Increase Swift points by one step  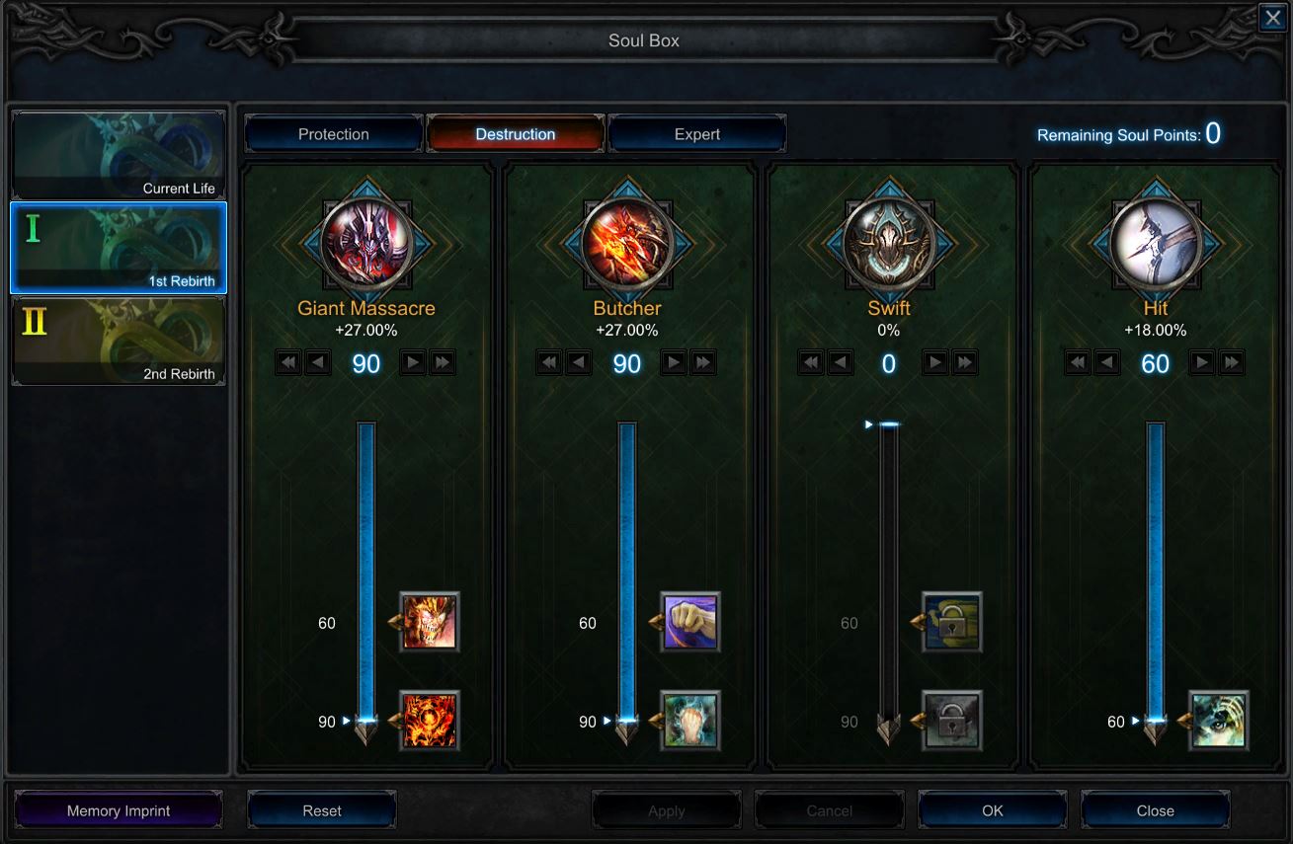tap(935, 363)
